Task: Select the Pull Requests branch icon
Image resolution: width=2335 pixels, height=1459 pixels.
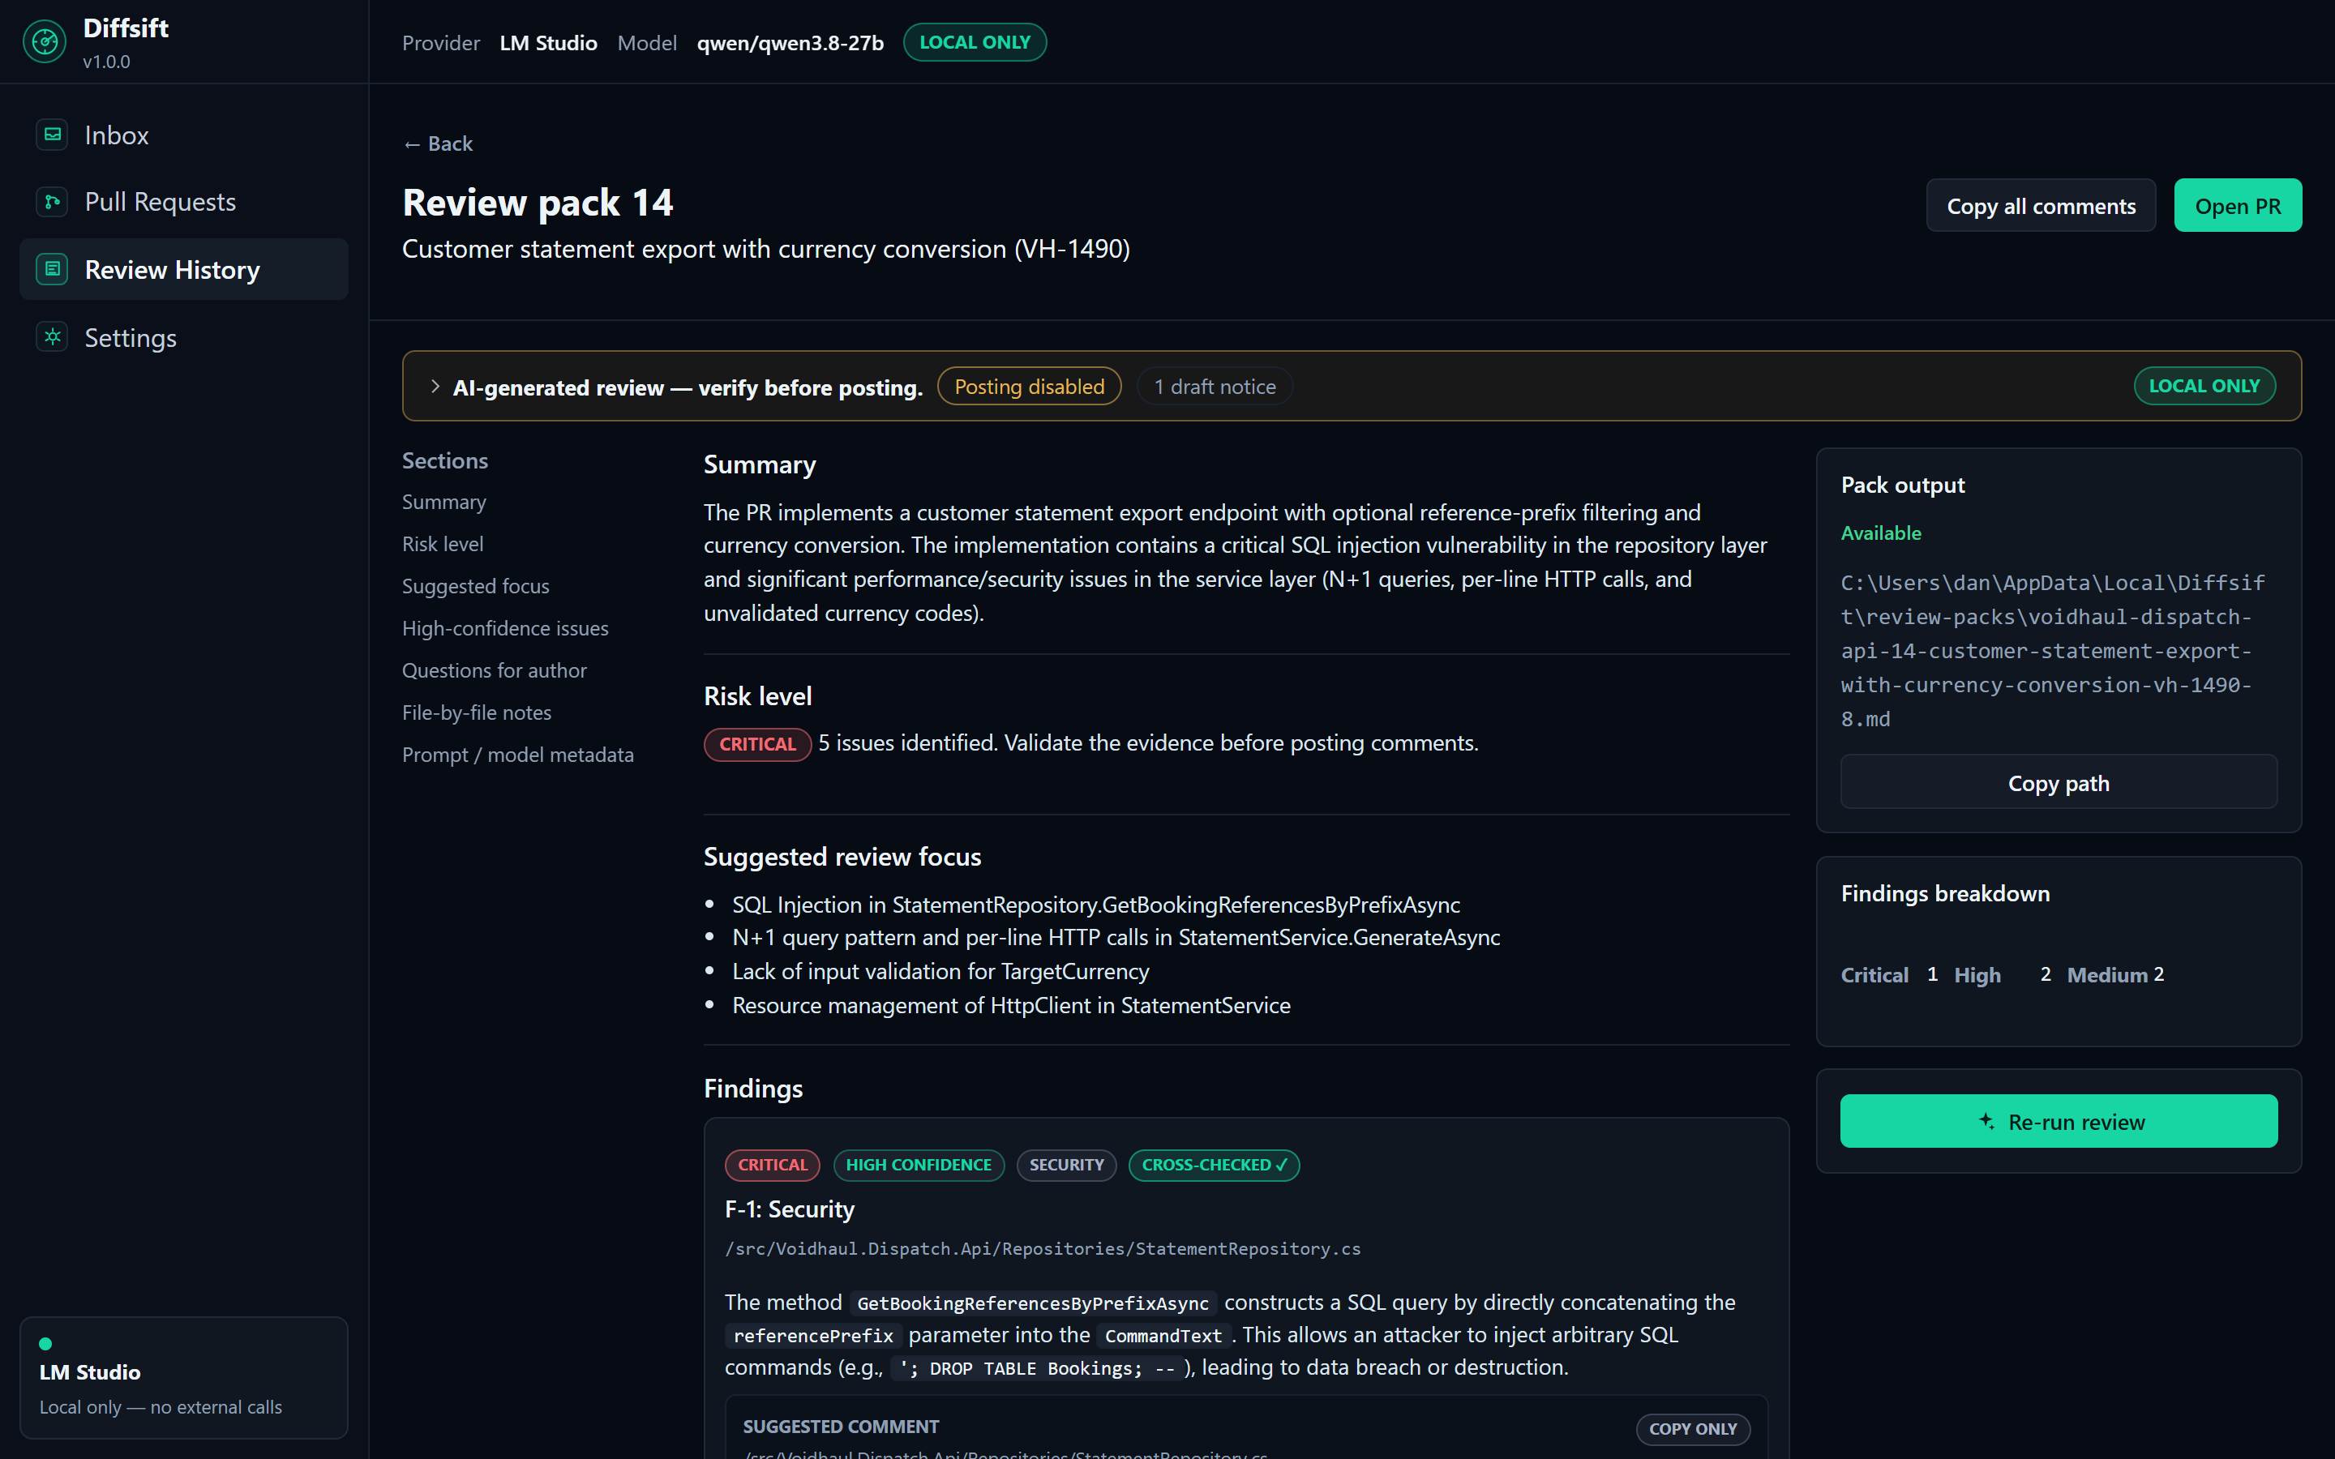Action: [52, 202]
